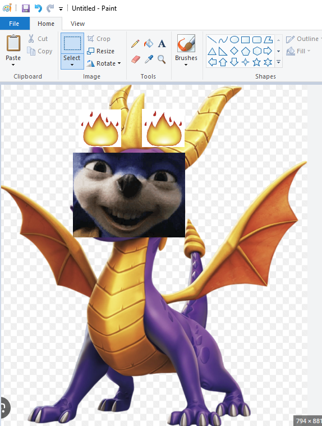Select the Pencil tool

[x=135, y=43]
